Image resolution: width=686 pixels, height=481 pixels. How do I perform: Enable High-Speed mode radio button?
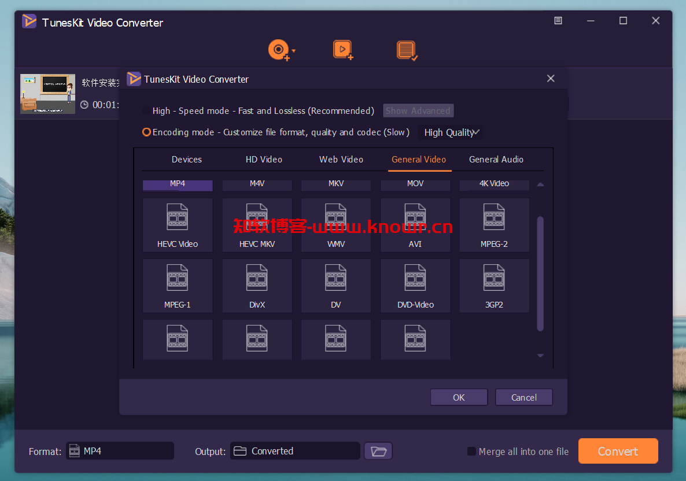146,110
